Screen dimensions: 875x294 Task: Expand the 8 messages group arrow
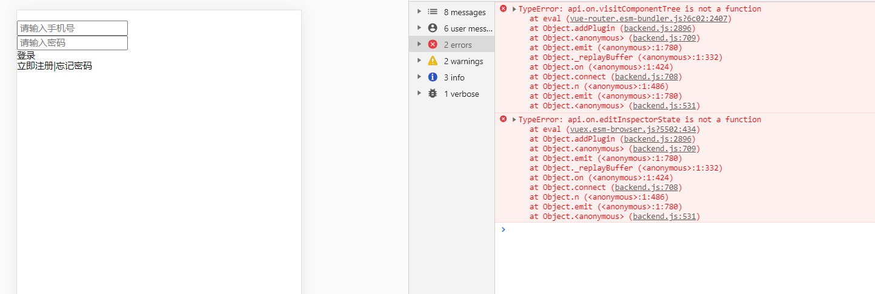418,12
